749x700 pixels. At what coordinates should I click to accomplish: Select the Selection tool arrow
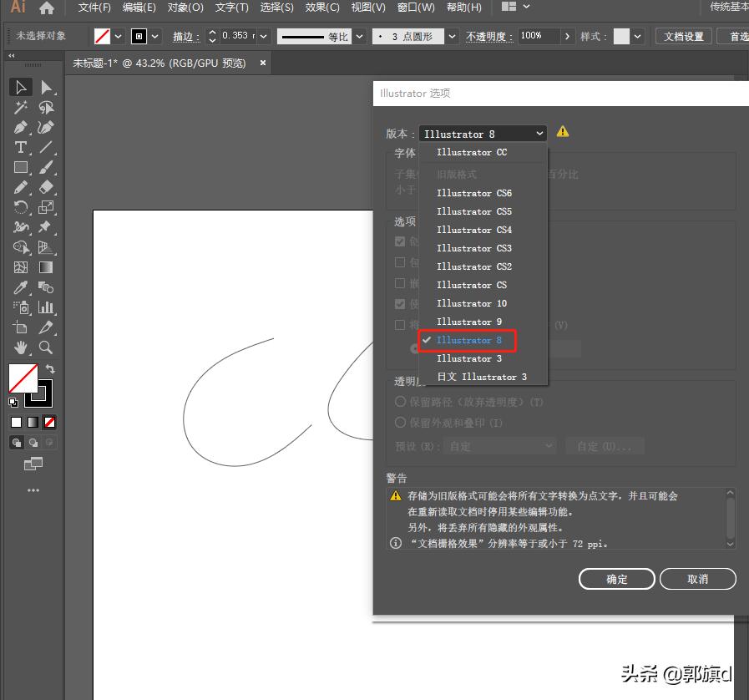point(21,88)
